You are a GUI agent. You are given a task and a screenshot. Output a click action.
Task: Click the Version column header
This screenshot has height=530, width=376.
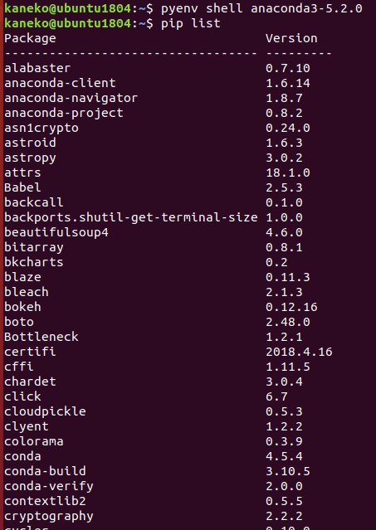tap(291, 38)
